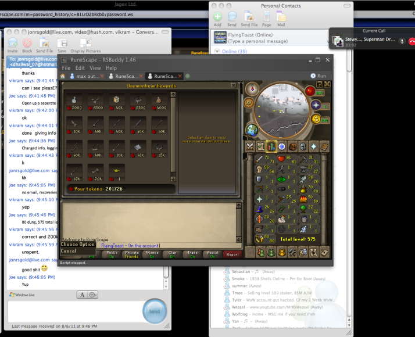Toggle the Private chat filter
The width and height of the screenshot is (415, 337).
click(x=132, y=254)
